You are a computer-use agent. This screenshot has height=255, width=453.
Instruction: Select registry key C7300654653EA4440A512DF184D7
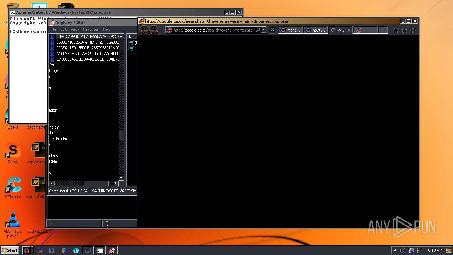tap(87, 59)
